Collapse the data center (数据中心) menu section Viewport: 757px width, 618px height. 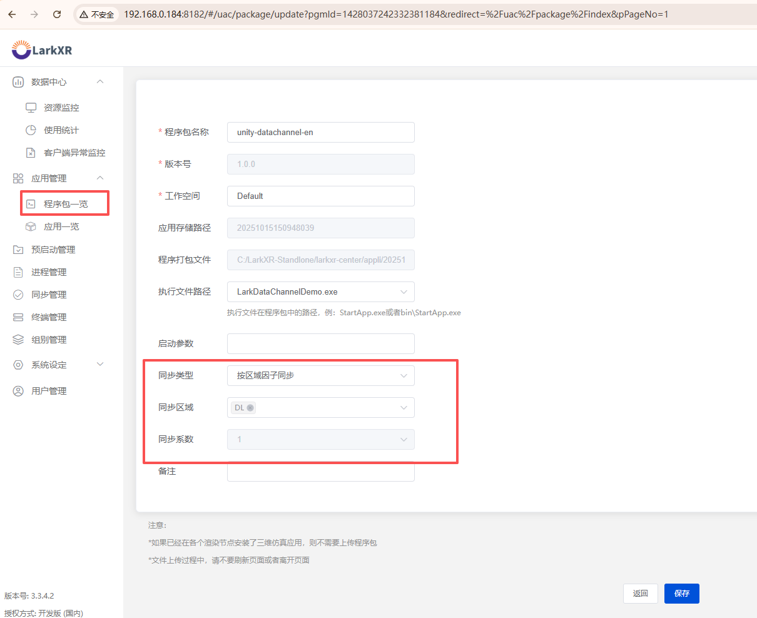100,82
